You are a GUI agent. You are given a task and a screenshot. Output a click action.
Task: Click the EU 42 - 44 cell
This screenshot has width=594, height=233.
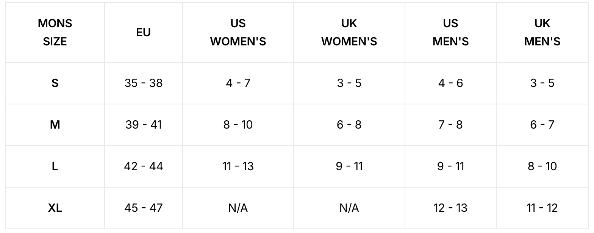[x=143, y=166]
